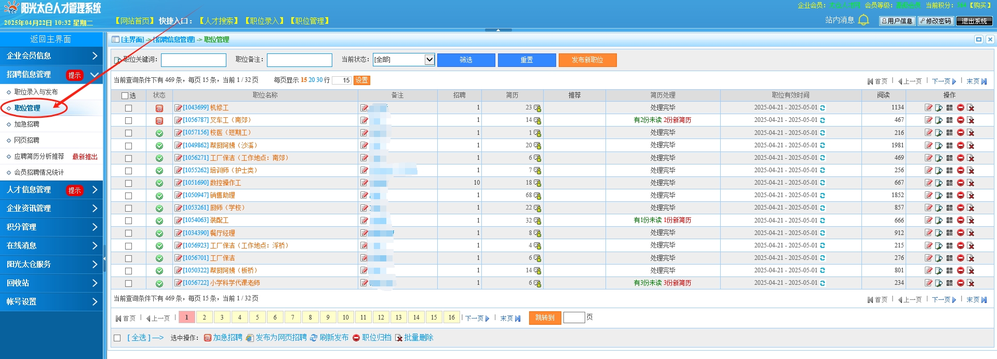Click delete icon for 帮厨阿姨（沙溪） row

(x=971, y=146)
